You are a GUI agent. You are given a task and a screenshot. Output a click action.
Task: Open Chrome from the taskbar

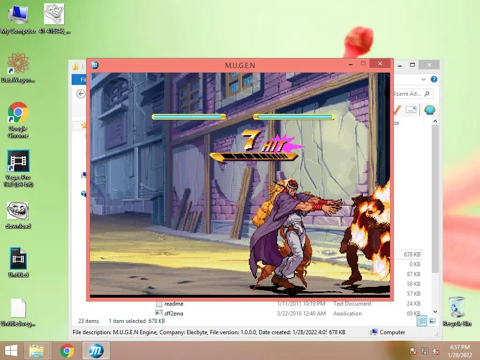coord(67,351)
